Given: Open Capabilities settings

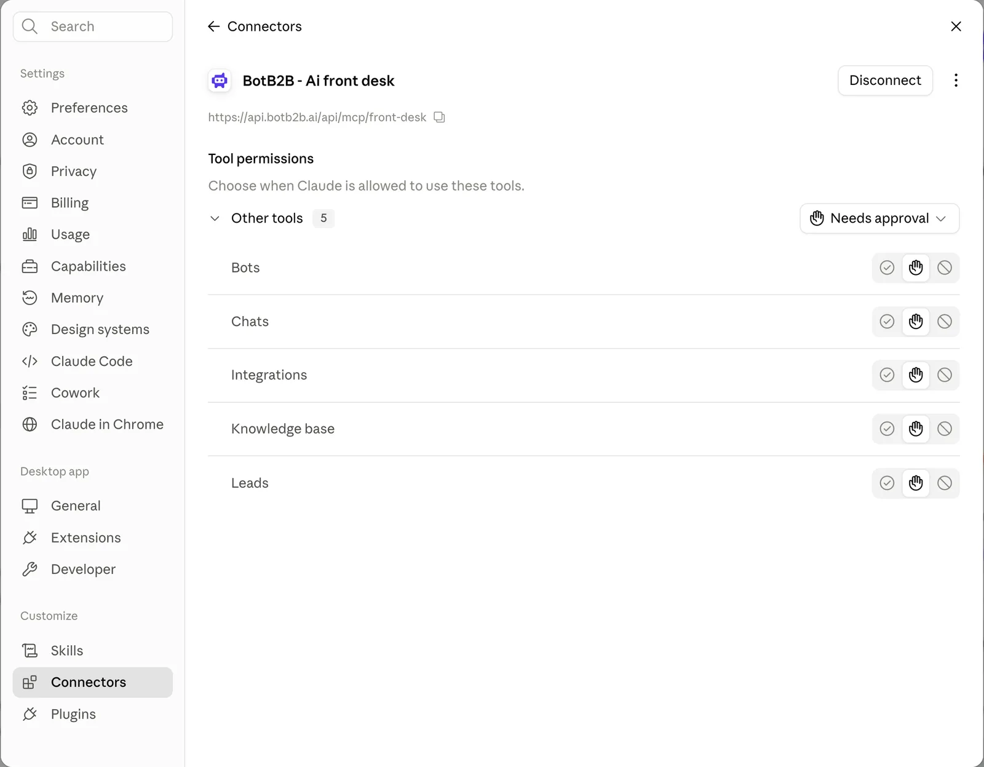Looking at the screenshot, I should pyautogui.click(x=93, y=266).
